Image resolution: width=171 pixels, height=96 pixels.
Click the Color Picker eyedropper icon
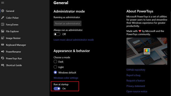tap(3, 18)
